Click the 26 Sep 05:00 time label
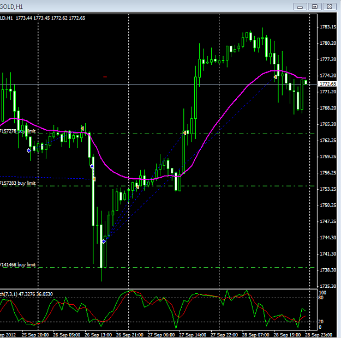This screenshot has width=341, height=338. pos(67,335)
